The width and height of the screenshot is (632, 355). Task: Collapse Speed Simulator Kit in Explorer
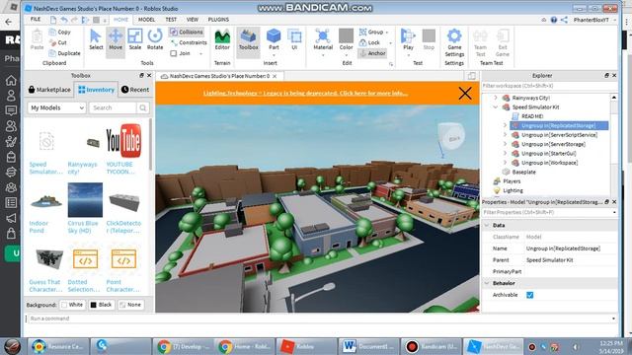pos(496,107)
